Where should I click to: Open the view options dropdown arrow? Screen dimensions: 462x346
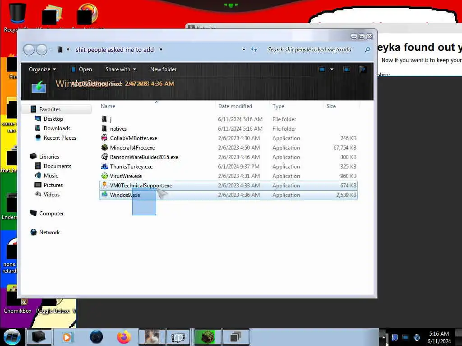pos(332,69)
